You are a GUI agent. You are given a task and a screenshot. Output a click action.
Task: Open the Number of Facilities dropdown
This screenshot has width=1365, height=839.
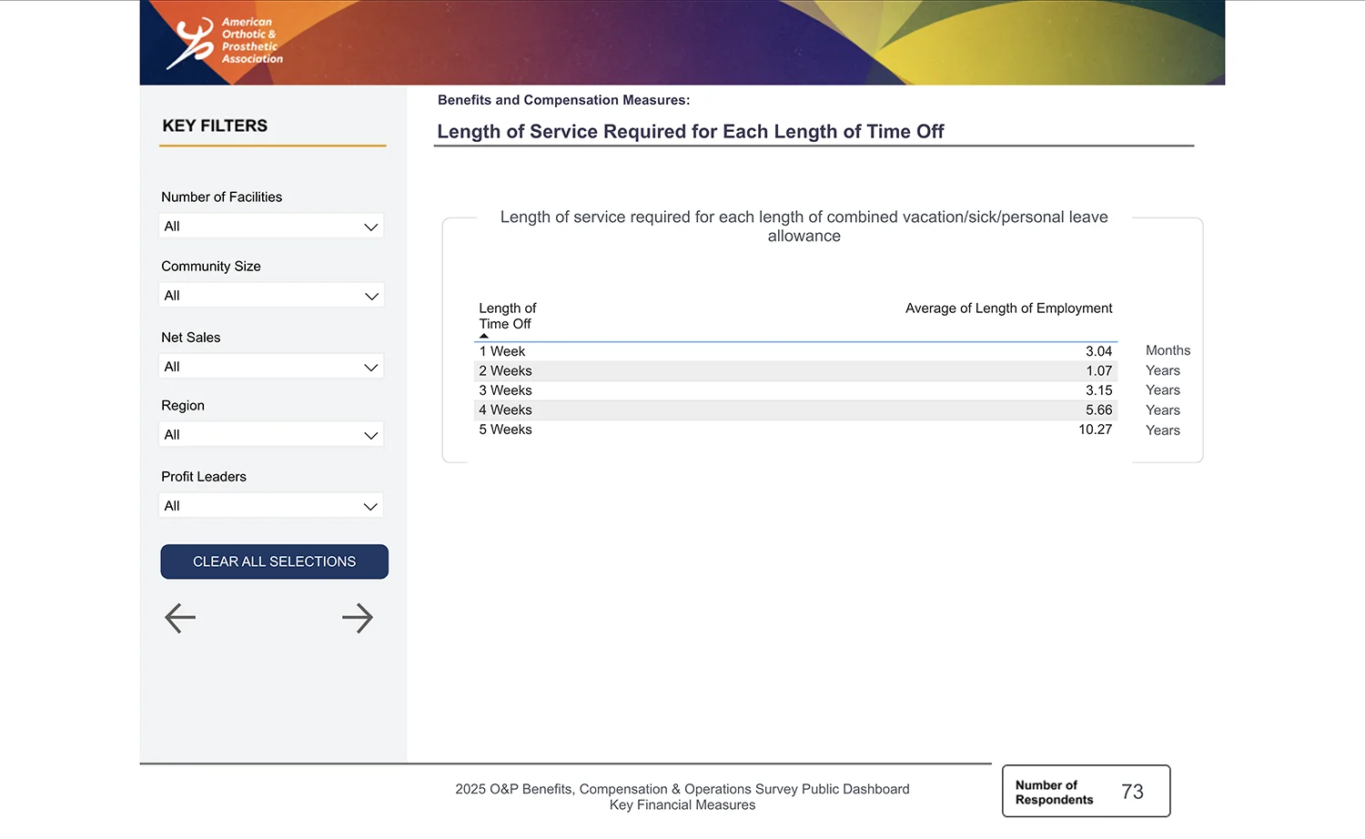tap(271, 226)
